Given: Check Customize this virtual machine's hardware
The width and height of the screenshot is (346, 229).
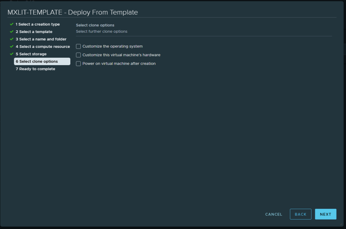Looking at the screenshot, I should click(x=78, y=55).
